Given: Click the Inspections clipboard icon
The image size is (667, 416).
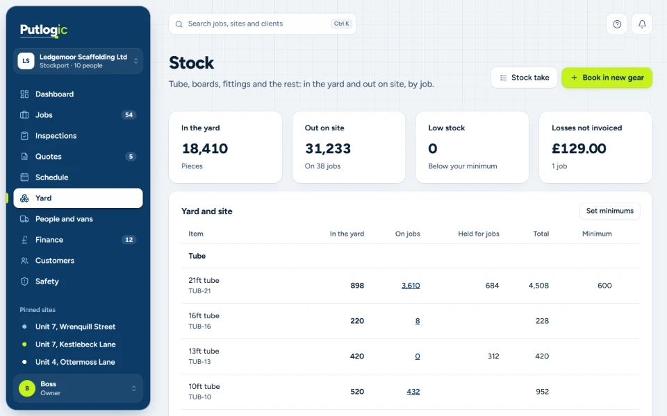Looking at the screenshot, I should pyautogui.click(x=25, y=136).
